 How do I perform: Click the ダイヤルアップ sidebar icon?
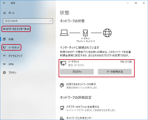click(4, 56)
